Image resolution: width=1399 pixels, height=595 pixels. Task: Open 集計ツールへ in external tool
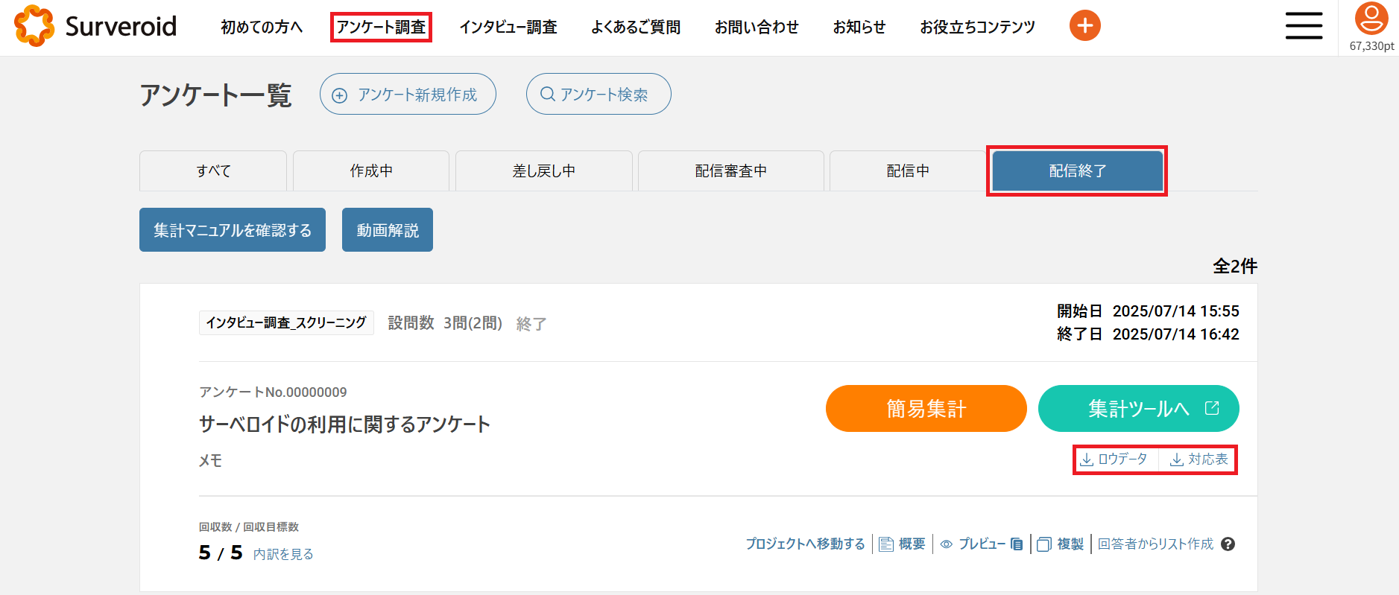1138,409
